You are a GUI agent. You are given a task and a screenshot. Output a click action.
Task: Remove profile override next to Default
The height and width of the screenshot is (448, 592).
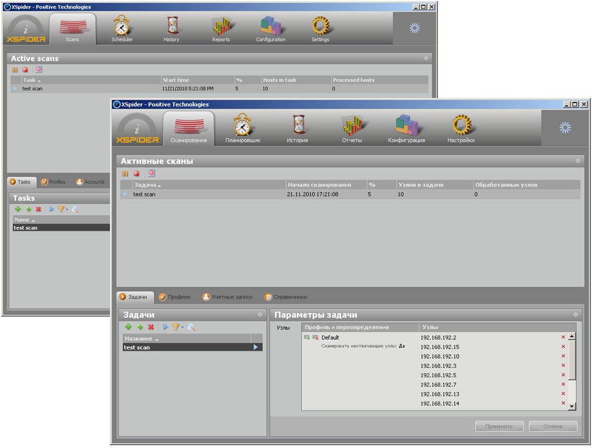click(315, 338)
